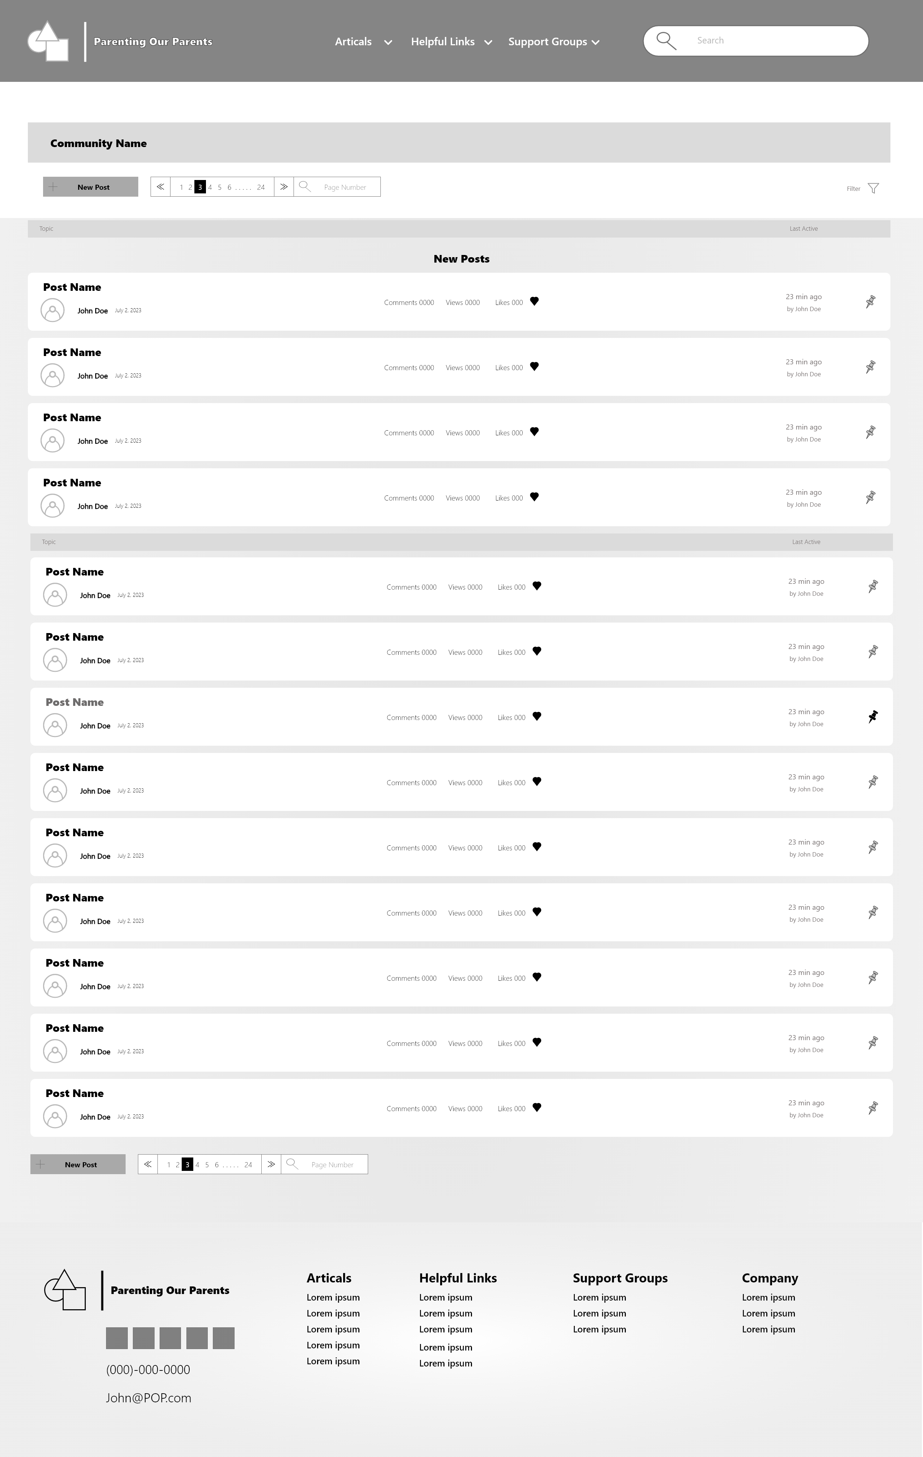Image resolution: width=923 pixels, height=1457 pixels.
Task: Click the header logo beside Parenting Our Parents
Action: pyautogui.click(x=49, y=41)
